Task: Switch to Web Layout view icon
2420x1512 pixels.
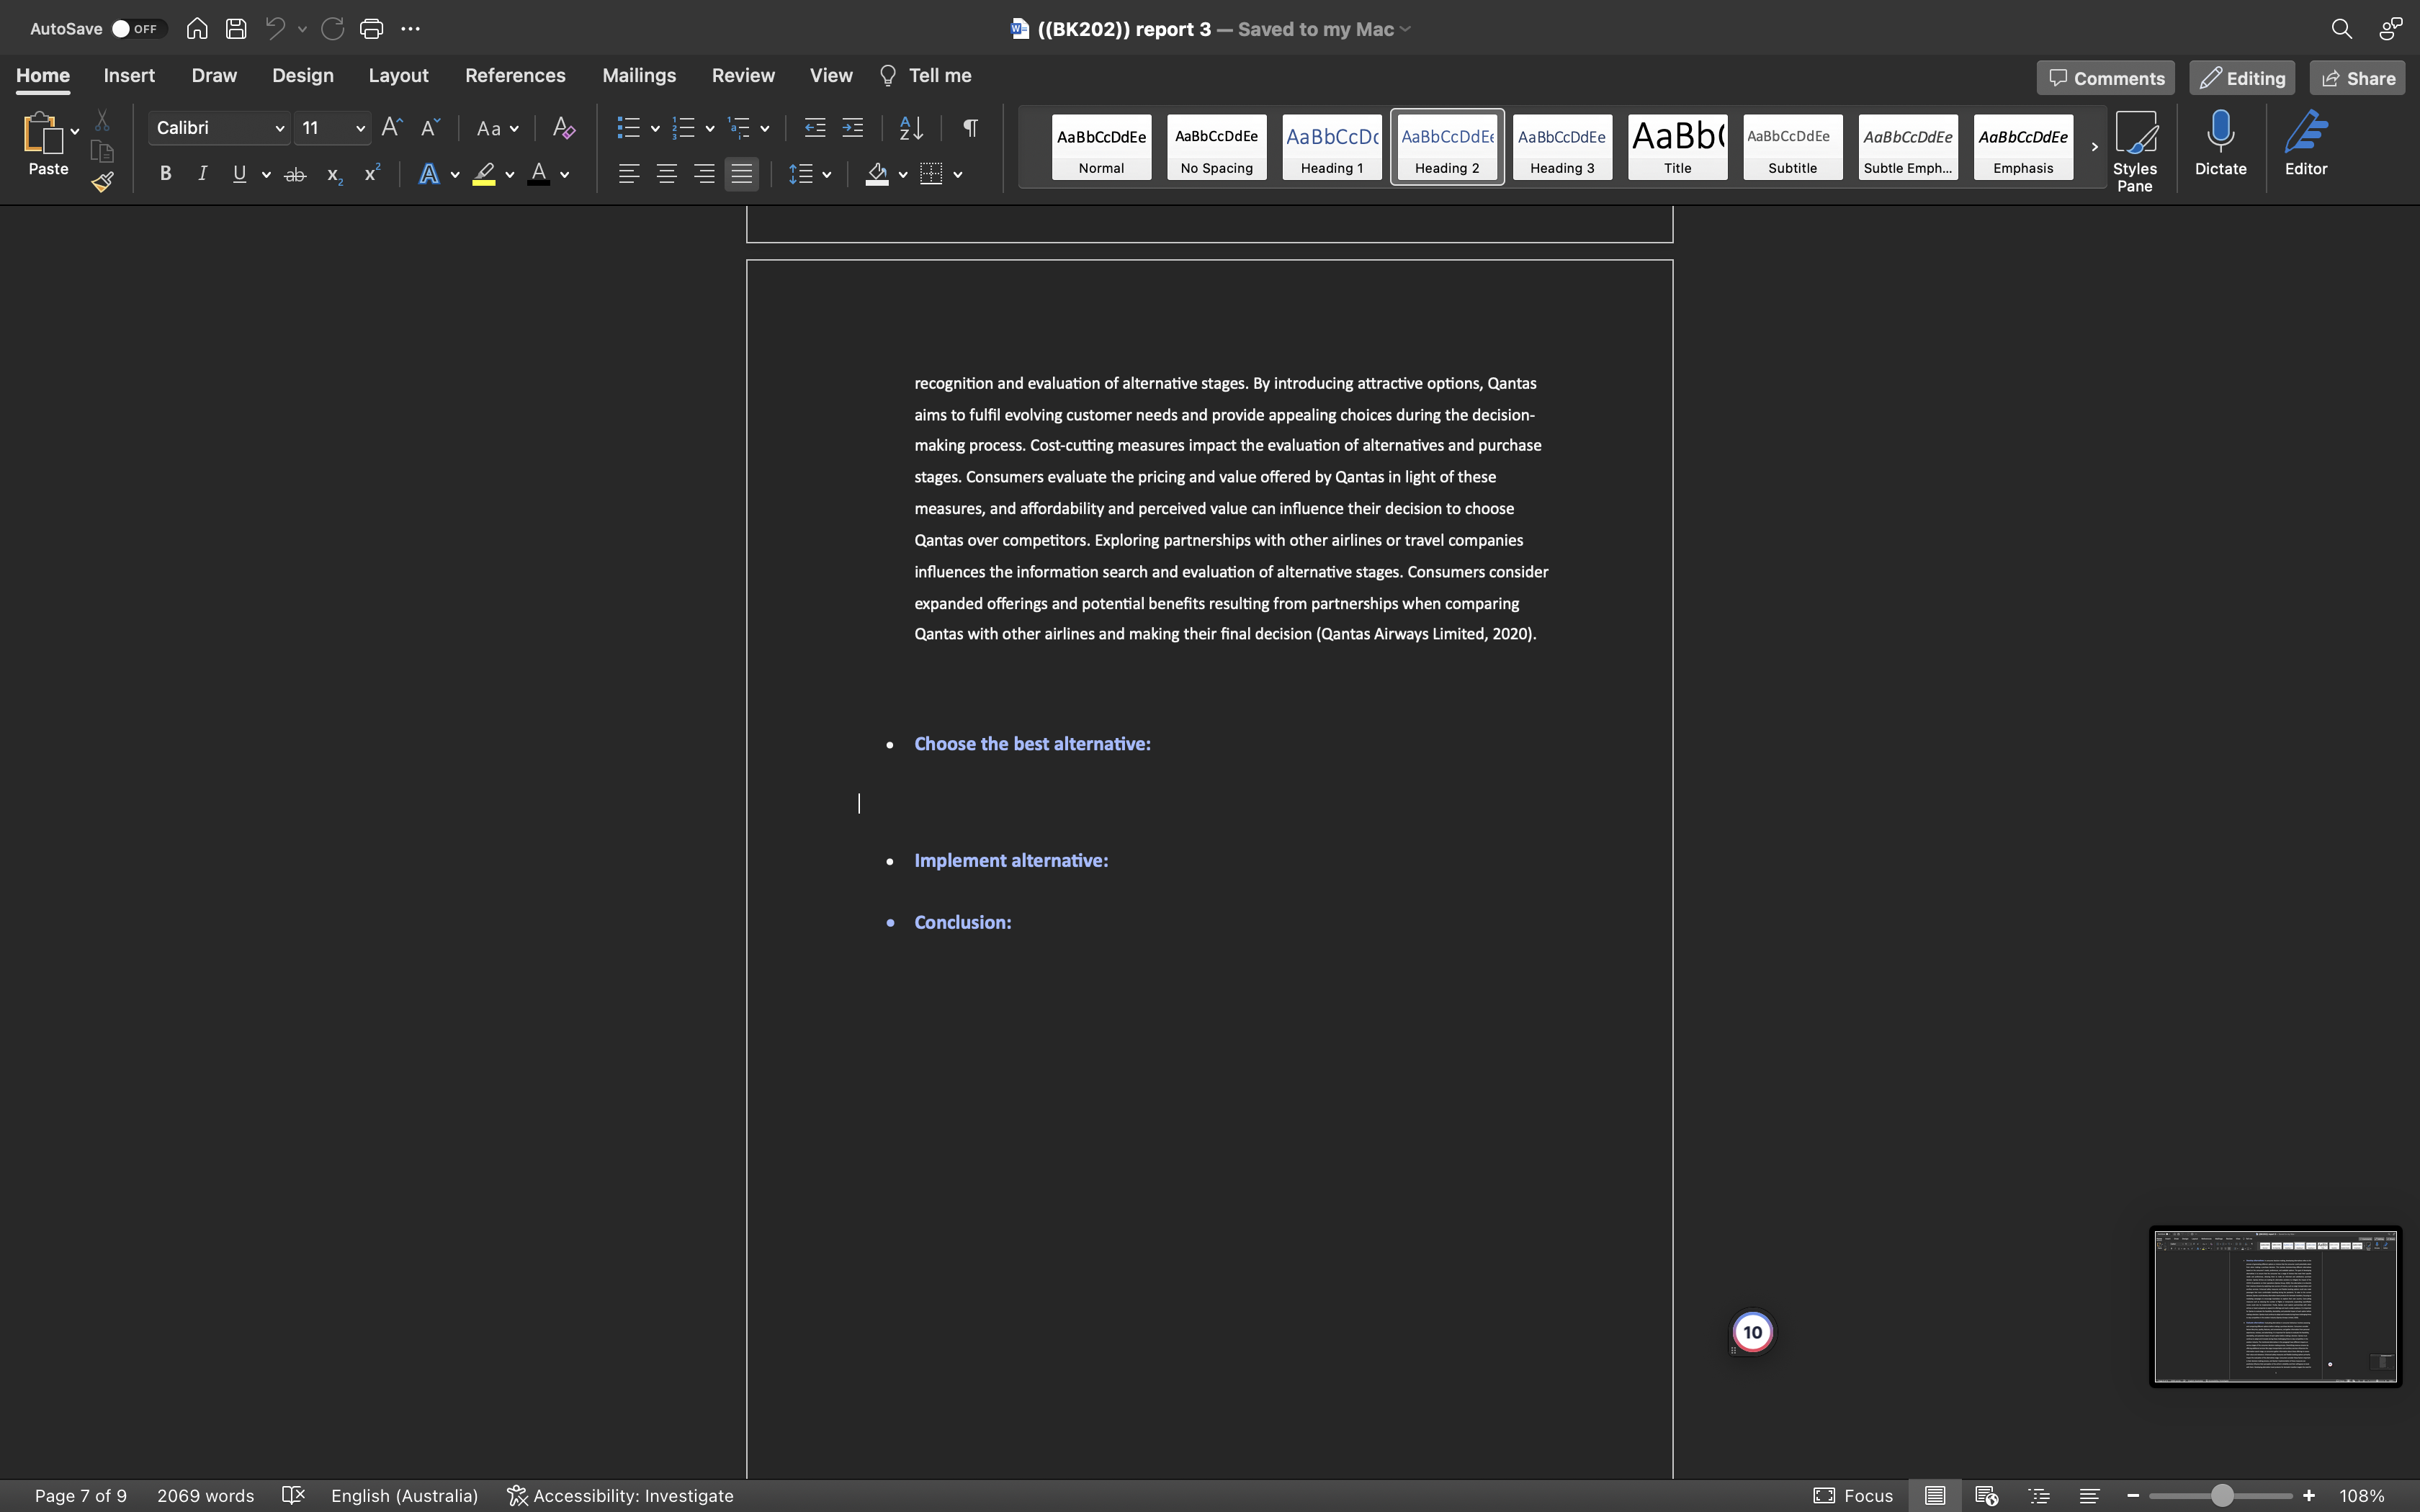Action: pos(1986,1496)
